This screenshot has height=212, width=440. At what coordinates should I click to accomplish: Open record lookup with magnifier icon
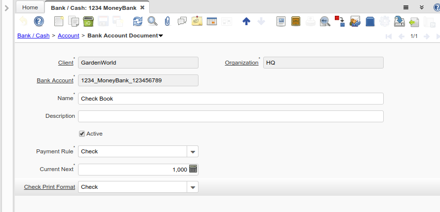click(x=153, y=21)
